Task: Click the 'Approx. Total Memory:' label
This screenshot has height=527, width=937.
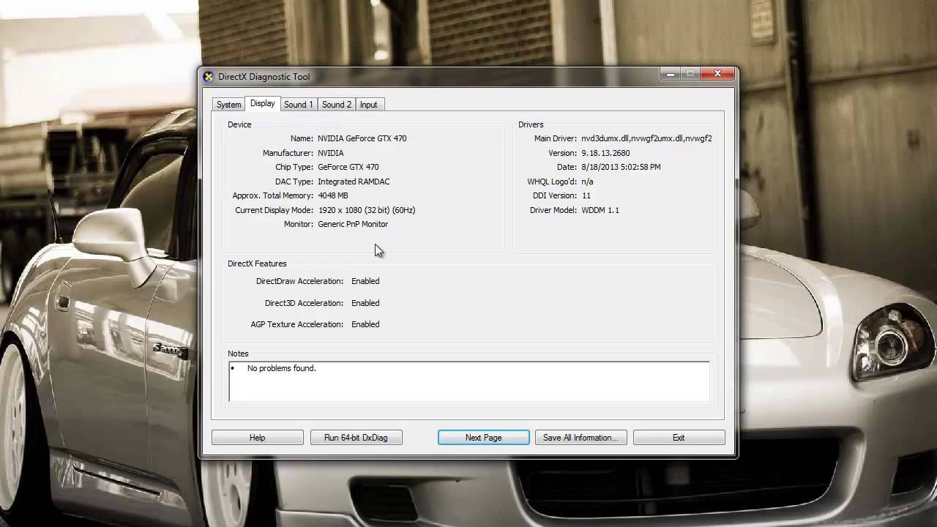Action: [x=272, y=195]
